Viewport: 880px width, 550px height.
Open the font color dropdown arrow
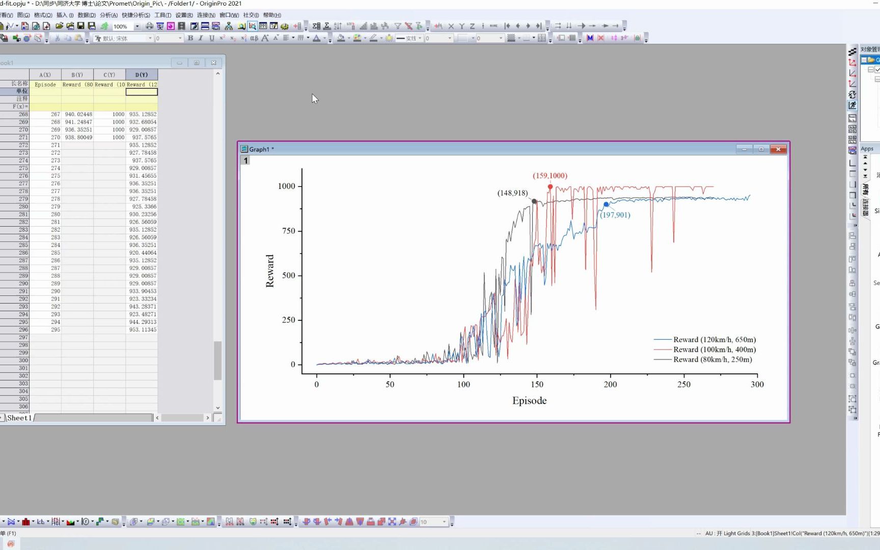(324, 38)
